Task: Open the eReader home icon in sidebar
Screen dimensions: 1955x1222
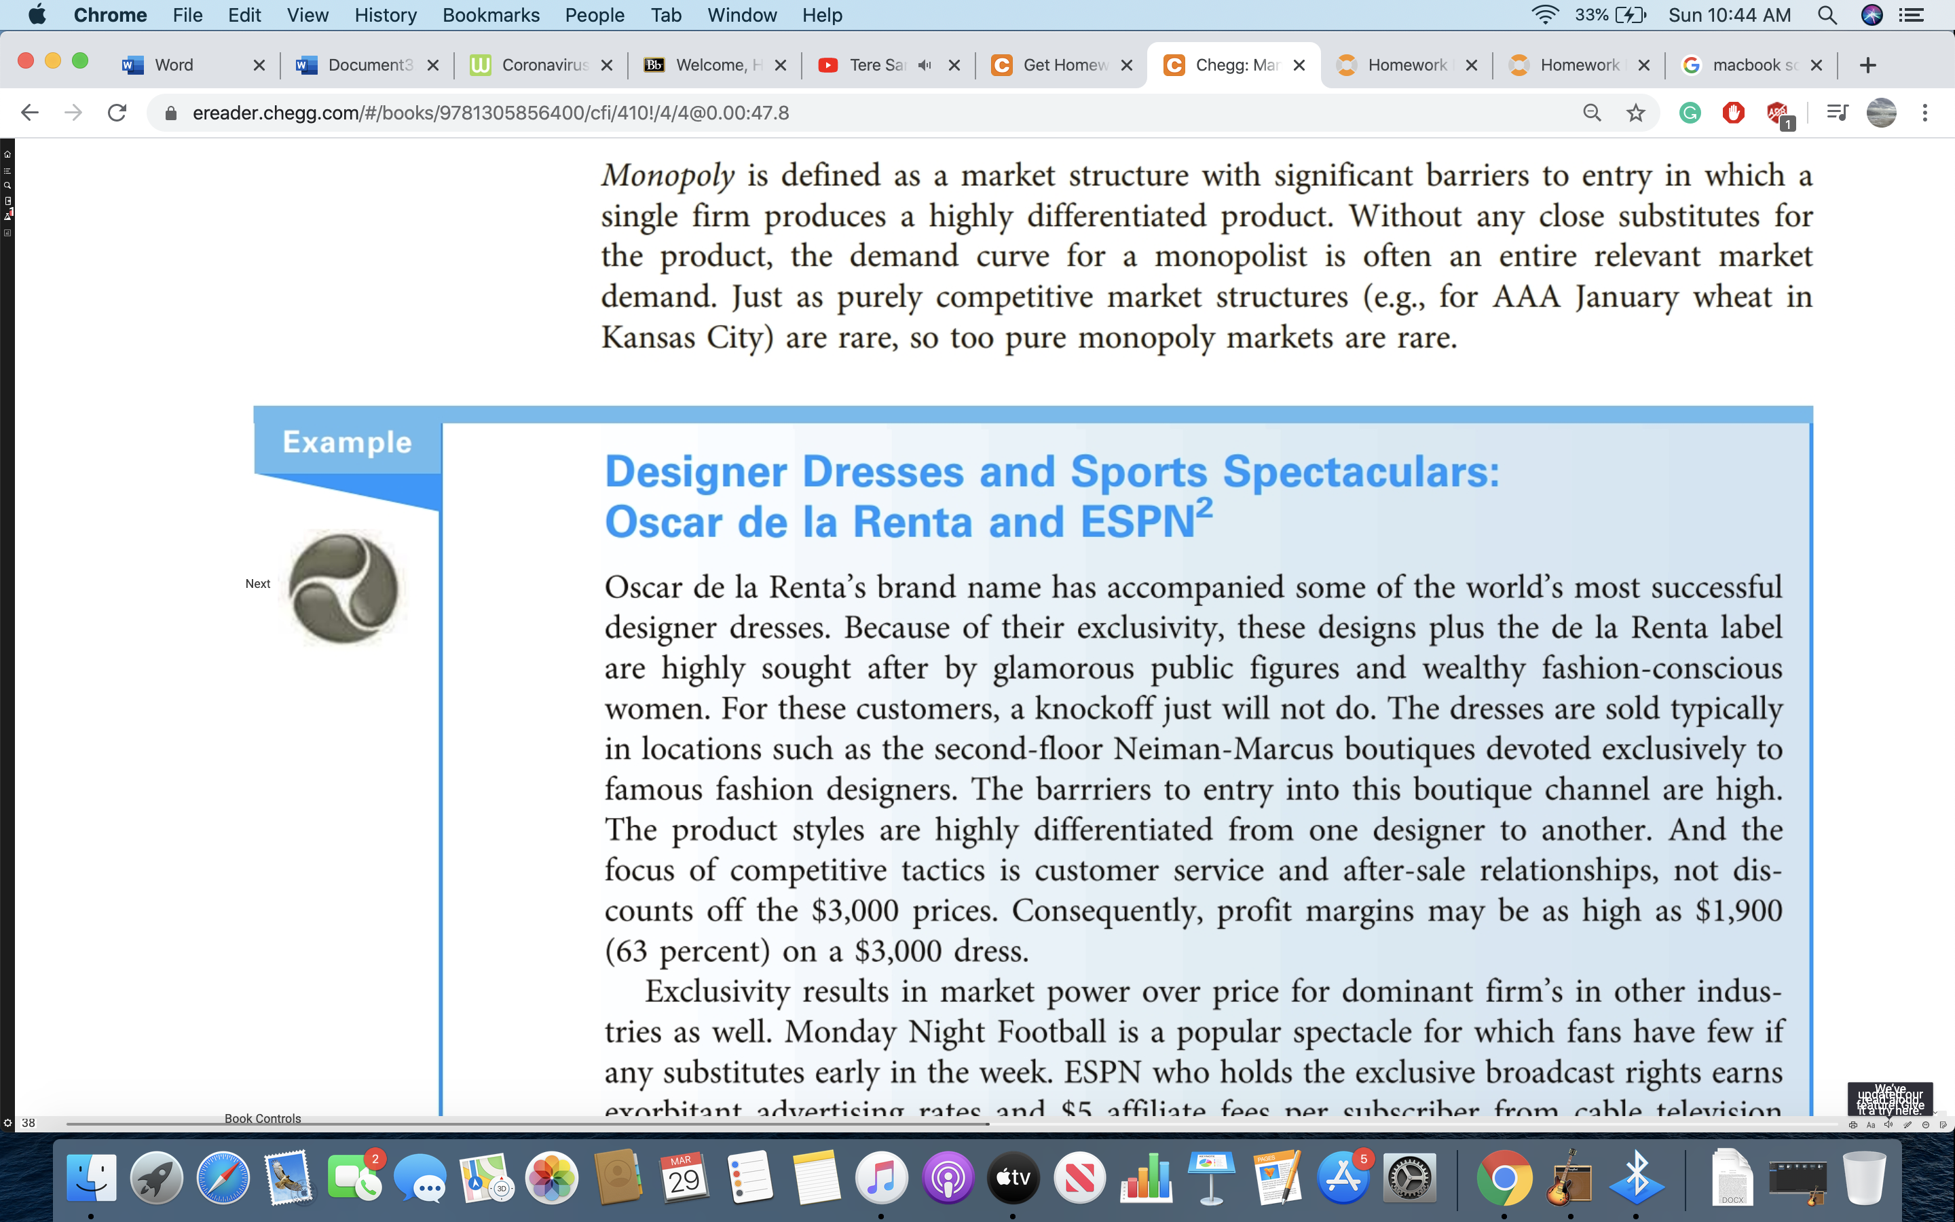Action: (7, 154)
